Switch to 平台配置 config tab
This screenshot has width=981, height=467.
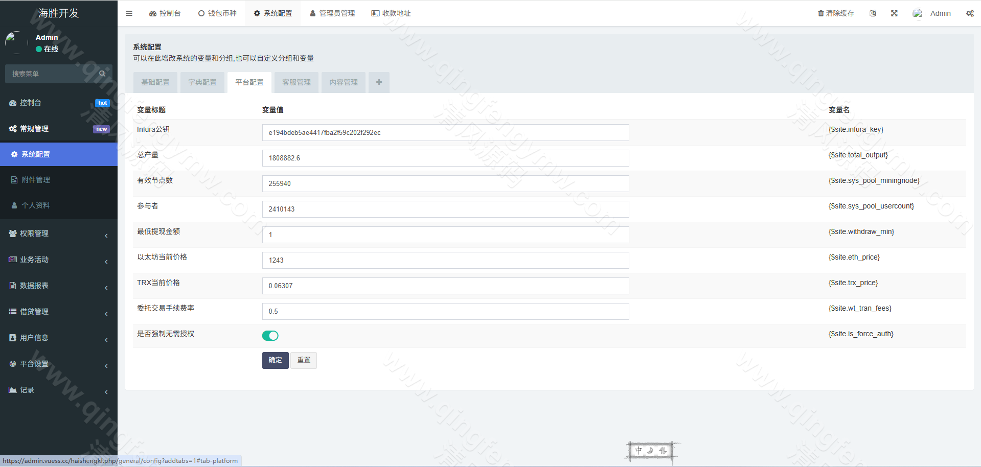249,82
